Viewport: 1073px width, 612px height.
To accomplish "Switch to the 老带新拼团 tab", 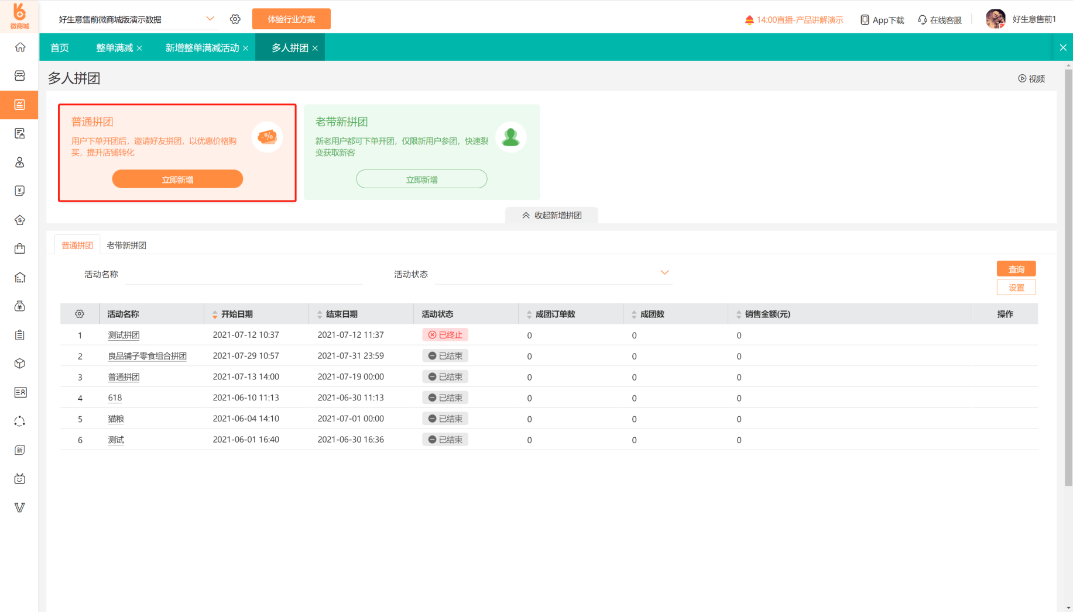I will [x=126, y=246].
